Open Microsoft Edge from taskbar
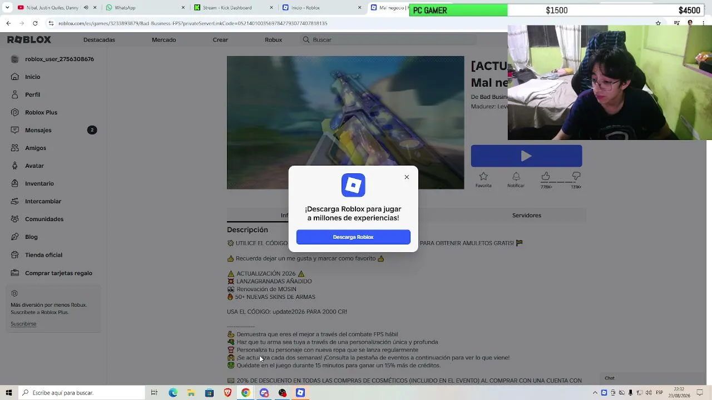The width and height of the screenshot is (712, 400). [173, 393]
